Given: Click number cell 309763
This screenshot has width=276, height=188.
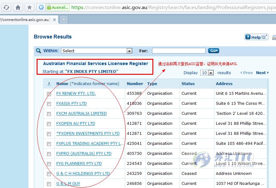Looking at the screenshot, I should pos(134,114).
